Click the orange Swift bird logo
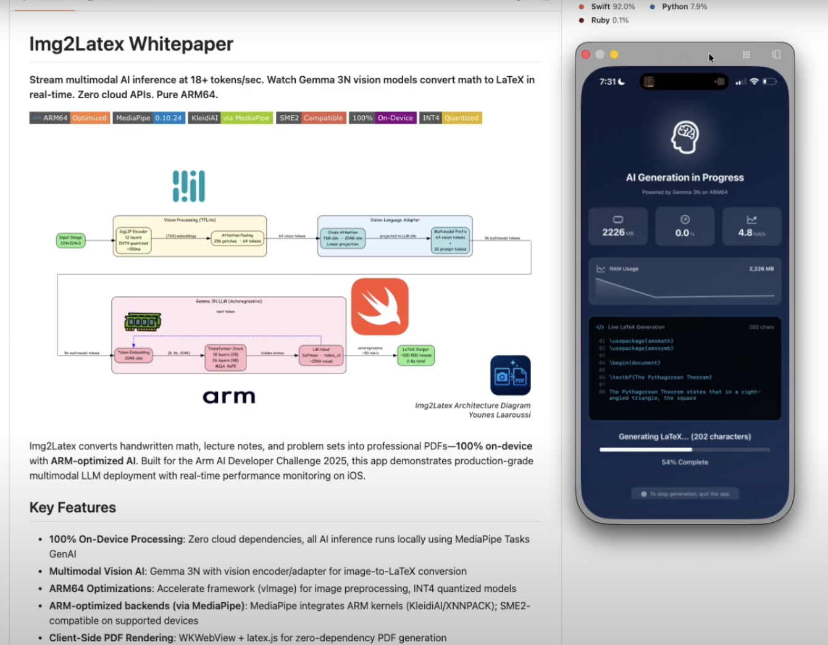 coord(380,307)
